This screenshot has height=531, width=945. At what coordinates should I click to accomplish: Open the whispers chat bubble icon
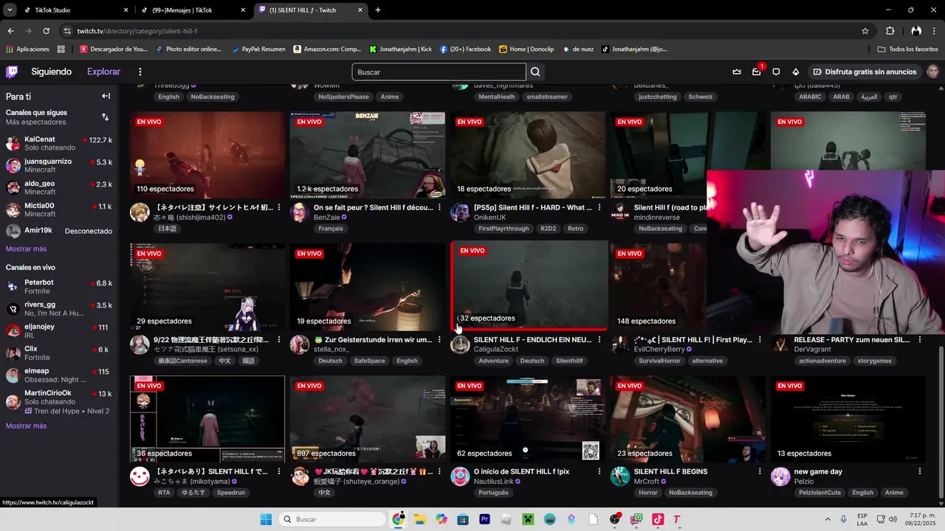click(776, 72)
